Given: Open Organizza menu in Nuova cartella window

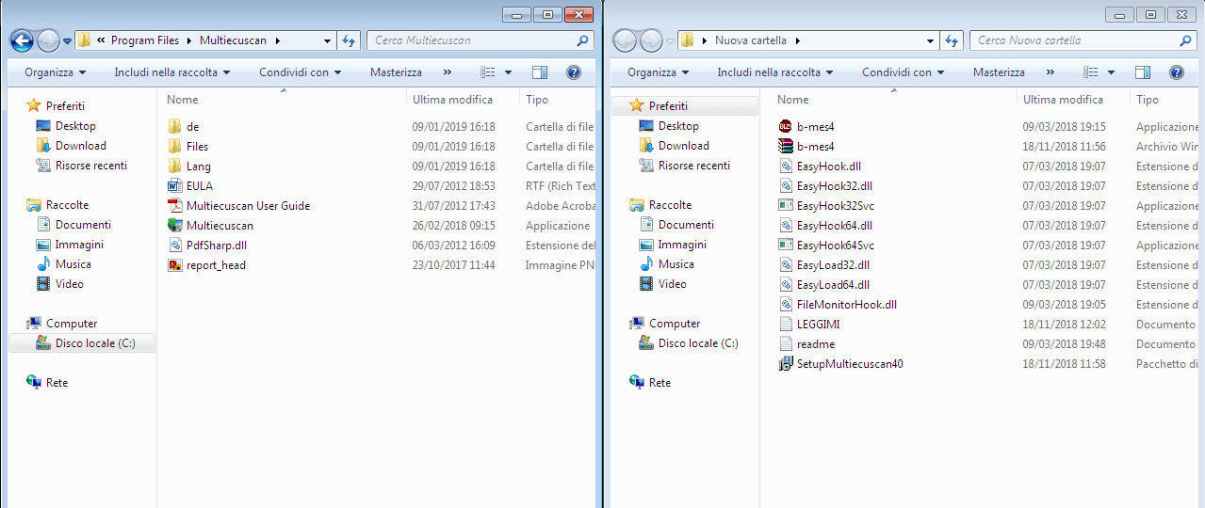Looking at the screenshot, I should 659,72.
